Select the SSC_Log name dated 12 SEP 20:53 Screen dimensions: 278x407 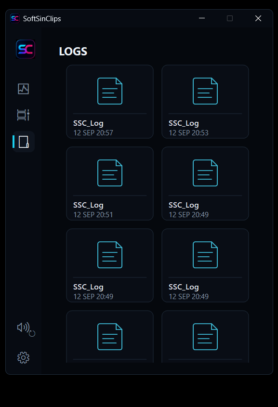(184, 123)
